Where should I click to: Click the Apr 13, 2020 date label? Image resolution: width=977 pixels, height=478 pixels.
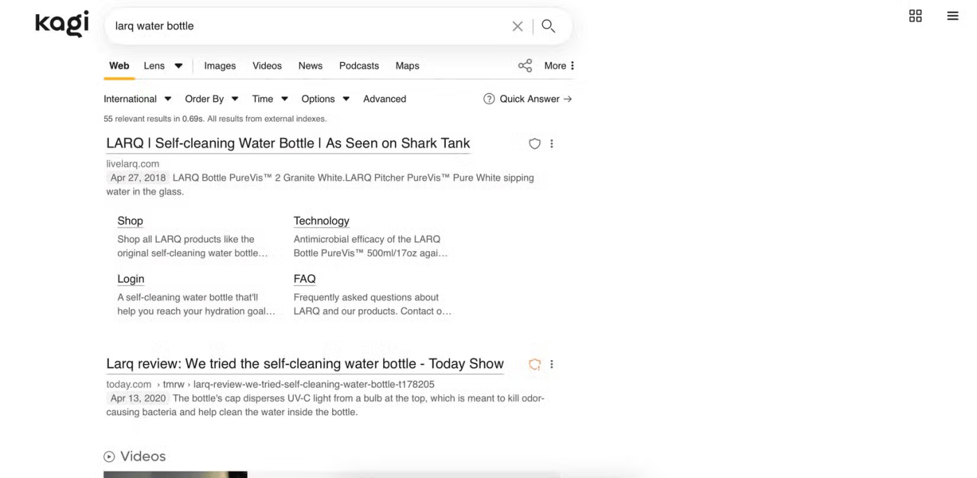point(138,398)
